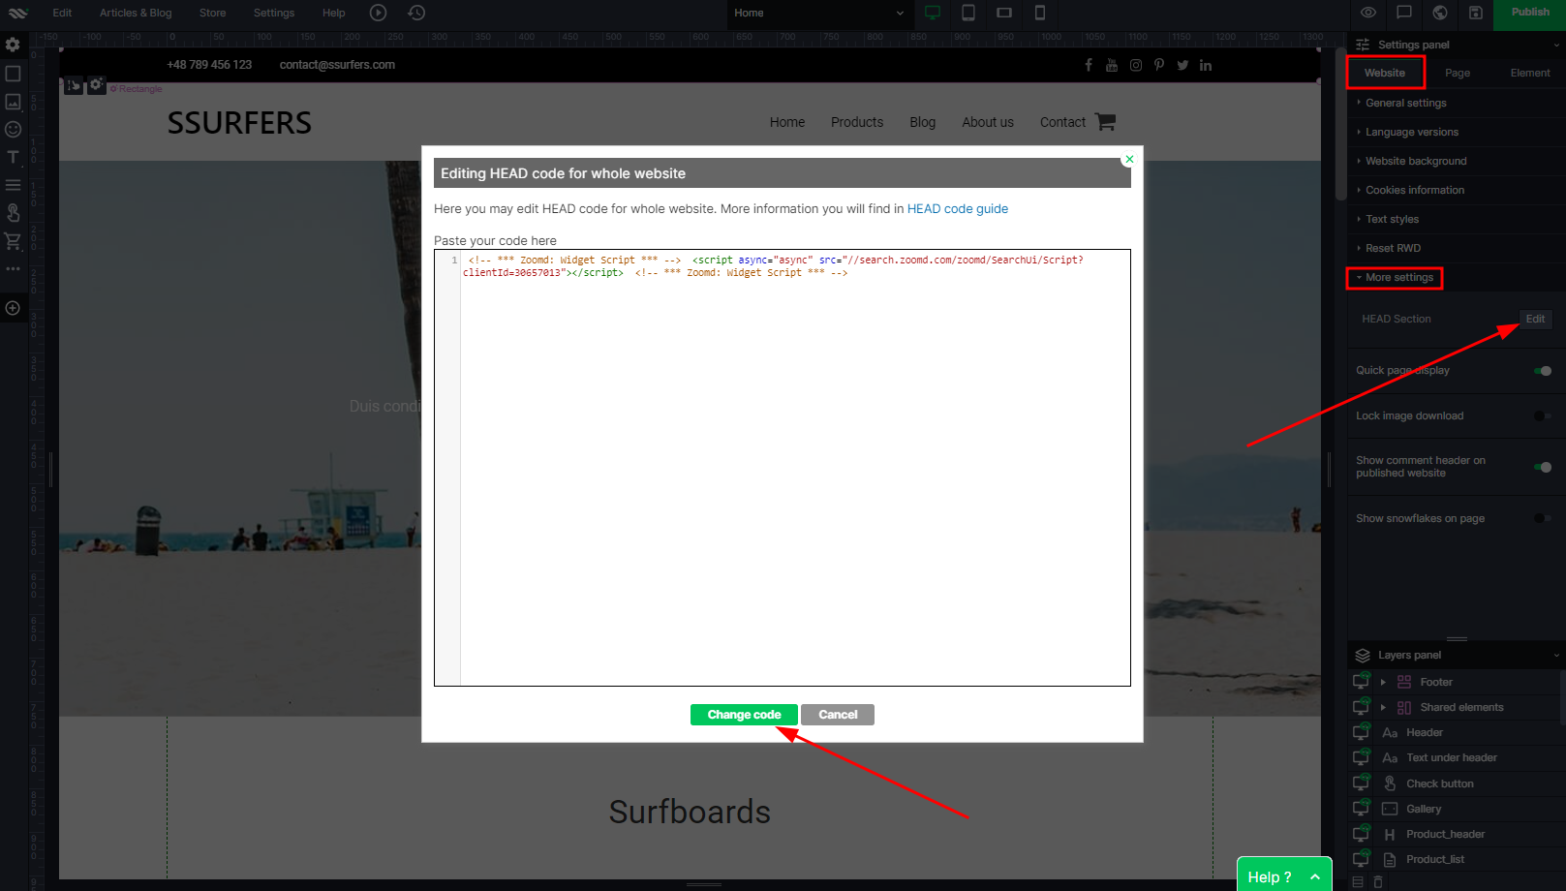Screen dimensions: 1566x891
Task: Switch to tablet portrait view
Action: coord(968,13)
